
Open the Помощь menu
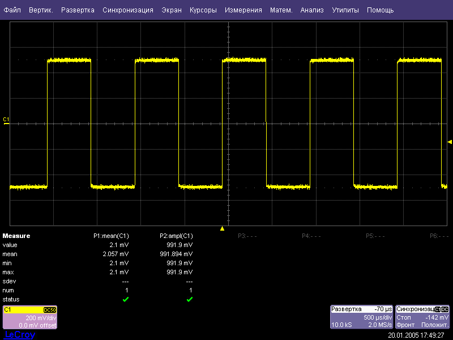pos(380,10)
